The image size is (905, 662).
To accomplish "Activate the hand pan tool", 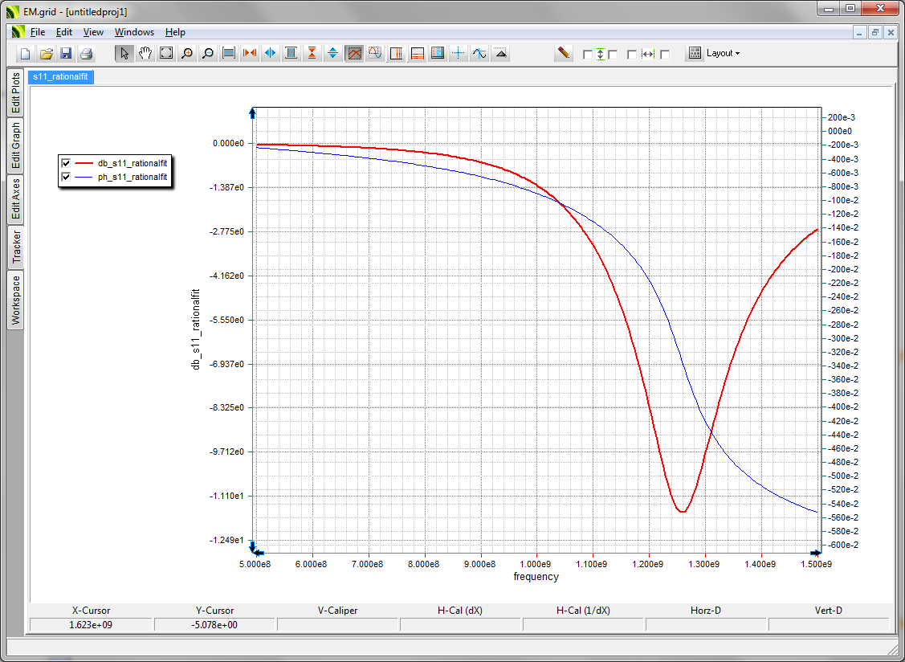I will (145, 54).
